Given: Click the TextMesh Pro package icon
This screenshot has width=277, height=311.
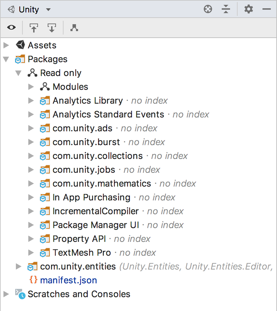Looking at the screenshot, I should pos(45,253).
